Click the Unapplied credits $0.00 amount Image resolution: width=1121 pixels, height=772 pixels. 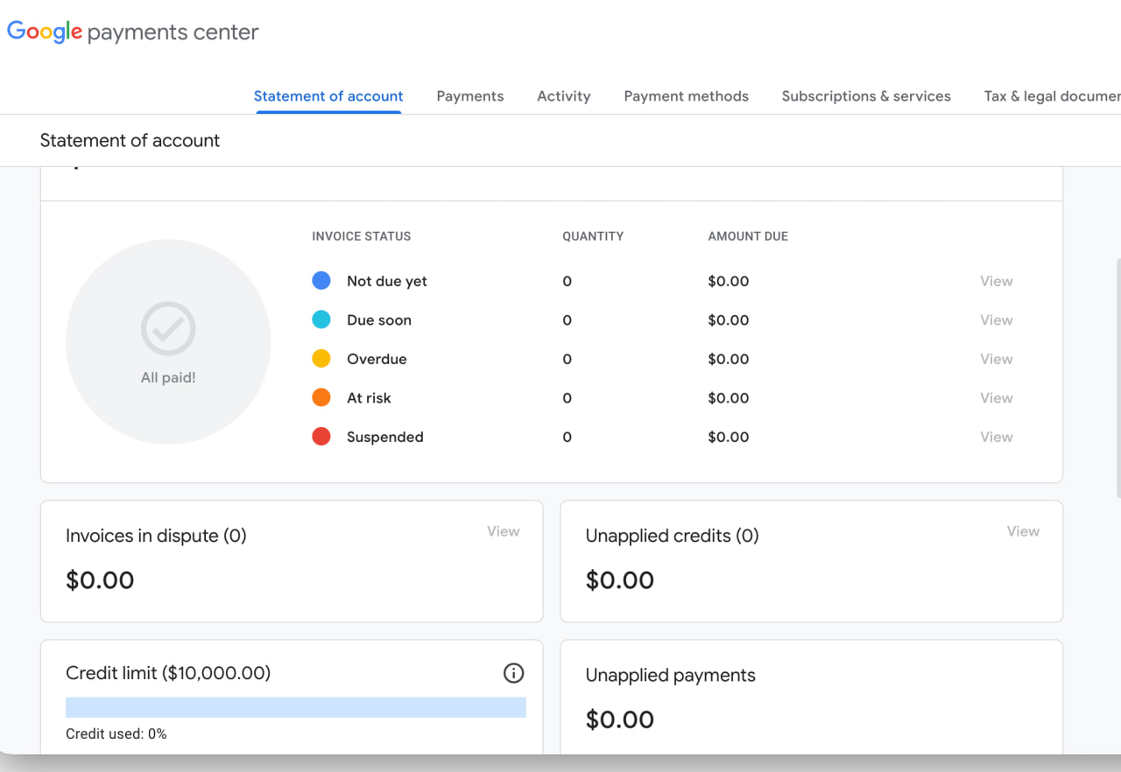coord(620,580)
